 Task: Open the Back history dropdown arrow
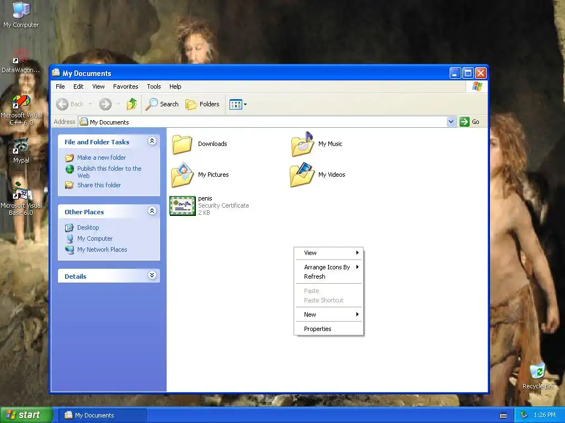click(x=90, y=104)
